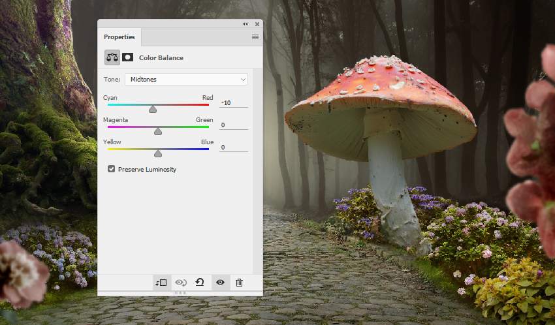Image resolution: width=555 pixels, height=325 pixels.
Task: Click the 'Yellow' slider label
Action: click(112, 142)
